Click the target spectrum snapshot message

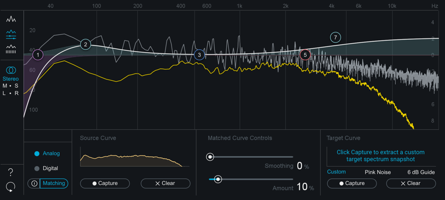pyautogui.click(x=380, y=156)
